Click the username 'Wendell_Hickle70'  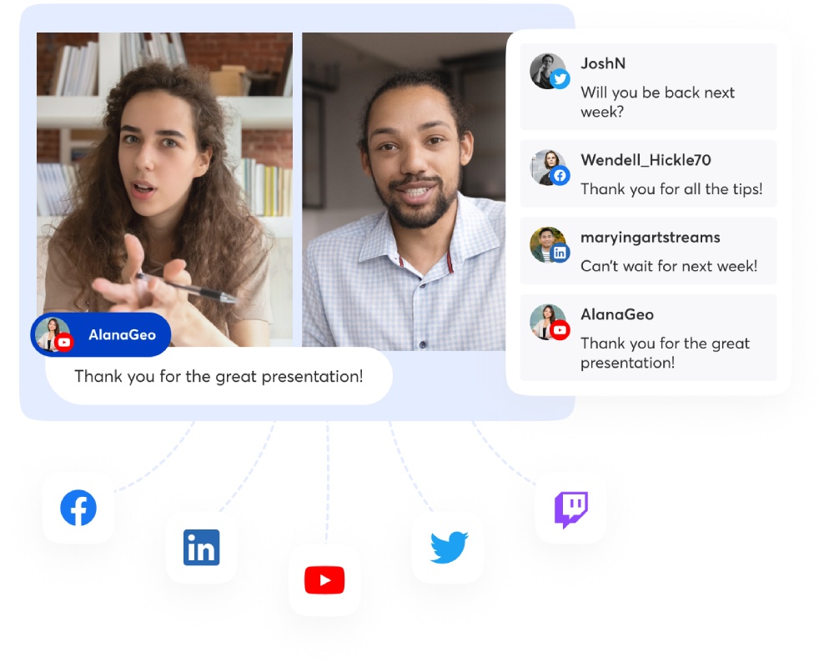pos(646,160)
